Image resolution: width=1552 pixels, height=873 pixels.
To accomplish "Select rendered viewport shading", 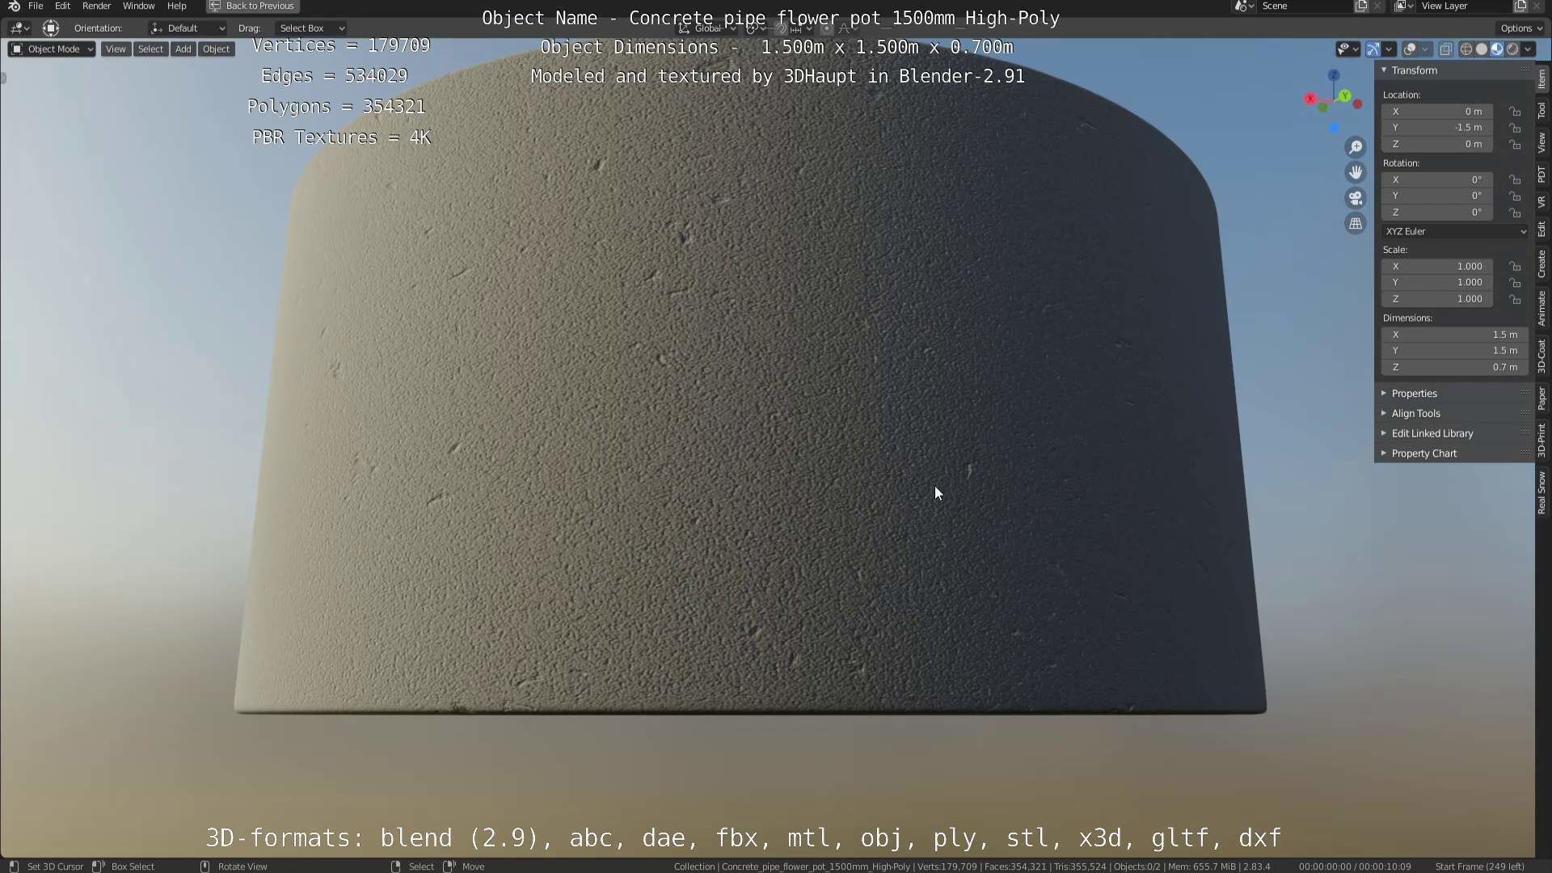I will pyautogui.click(x=1512, y=49).
